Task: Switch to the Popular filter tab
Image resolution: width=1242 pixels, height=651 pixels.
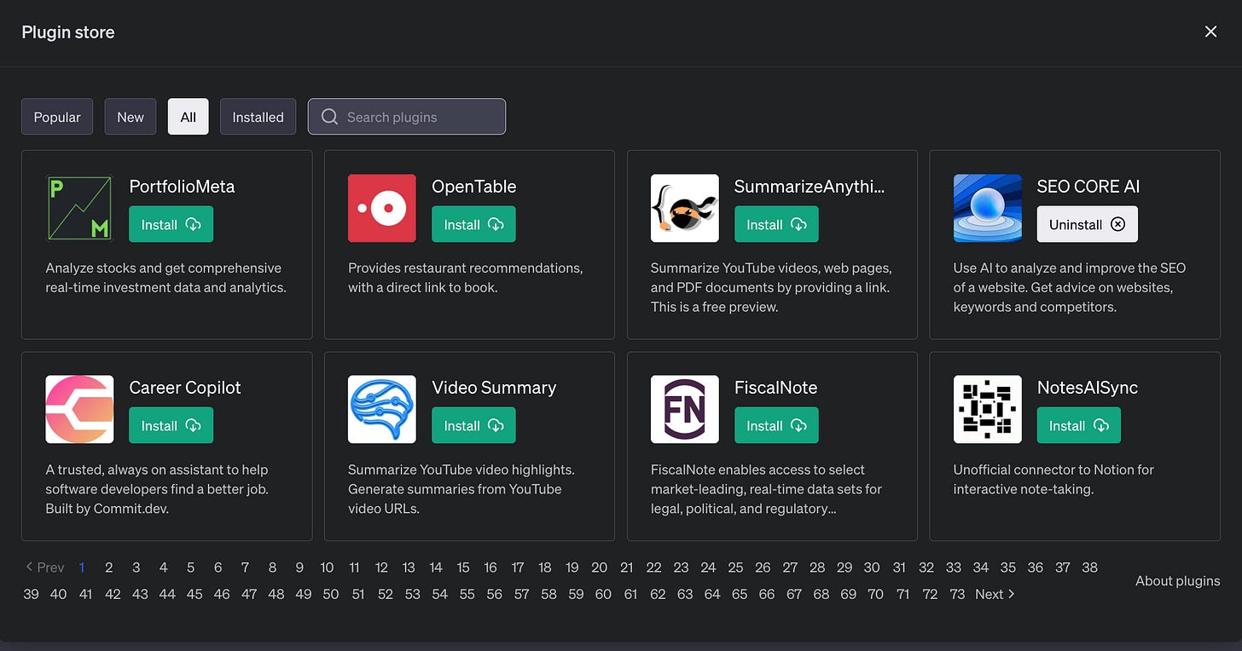Action: [x=57, y=117]
